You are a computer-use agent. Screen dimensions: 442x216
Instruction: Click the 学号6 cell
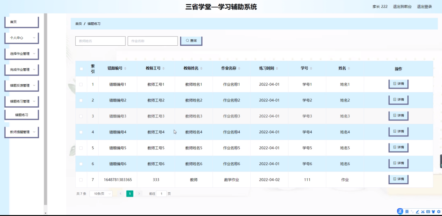307,164
